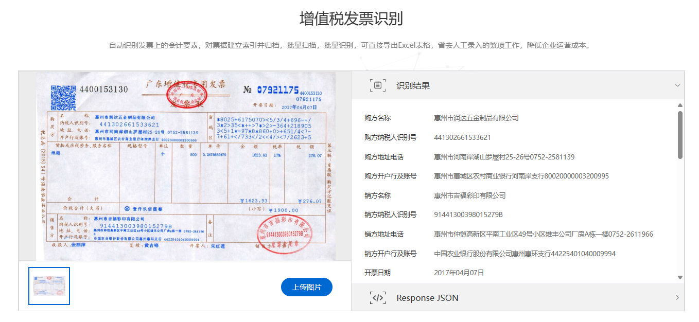699x322 pixels.
Task: Select the 销方纳税人识别号 value 91441300398015279B
Action: (468, 214)
